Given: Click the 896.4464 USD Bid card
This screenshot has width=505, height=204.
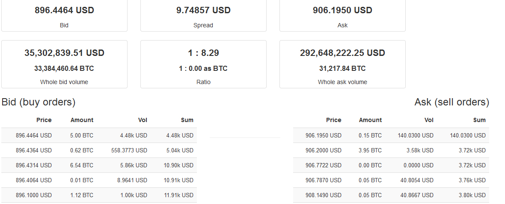Looking at the screenshot, I should pyautogui.click(x=64, y=15).
